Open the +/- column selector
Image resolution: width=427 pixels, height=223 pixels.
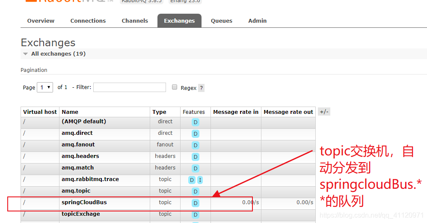pos(324,112)
